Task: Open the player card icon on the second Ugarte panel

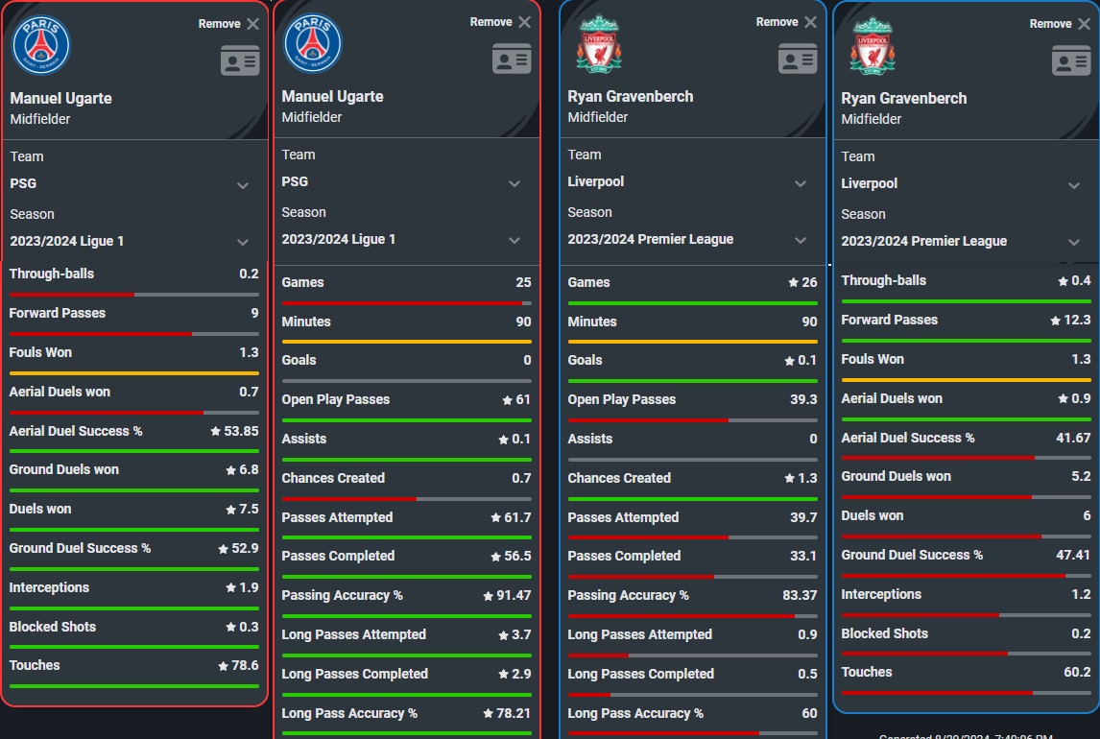Action: click(512, 59)
